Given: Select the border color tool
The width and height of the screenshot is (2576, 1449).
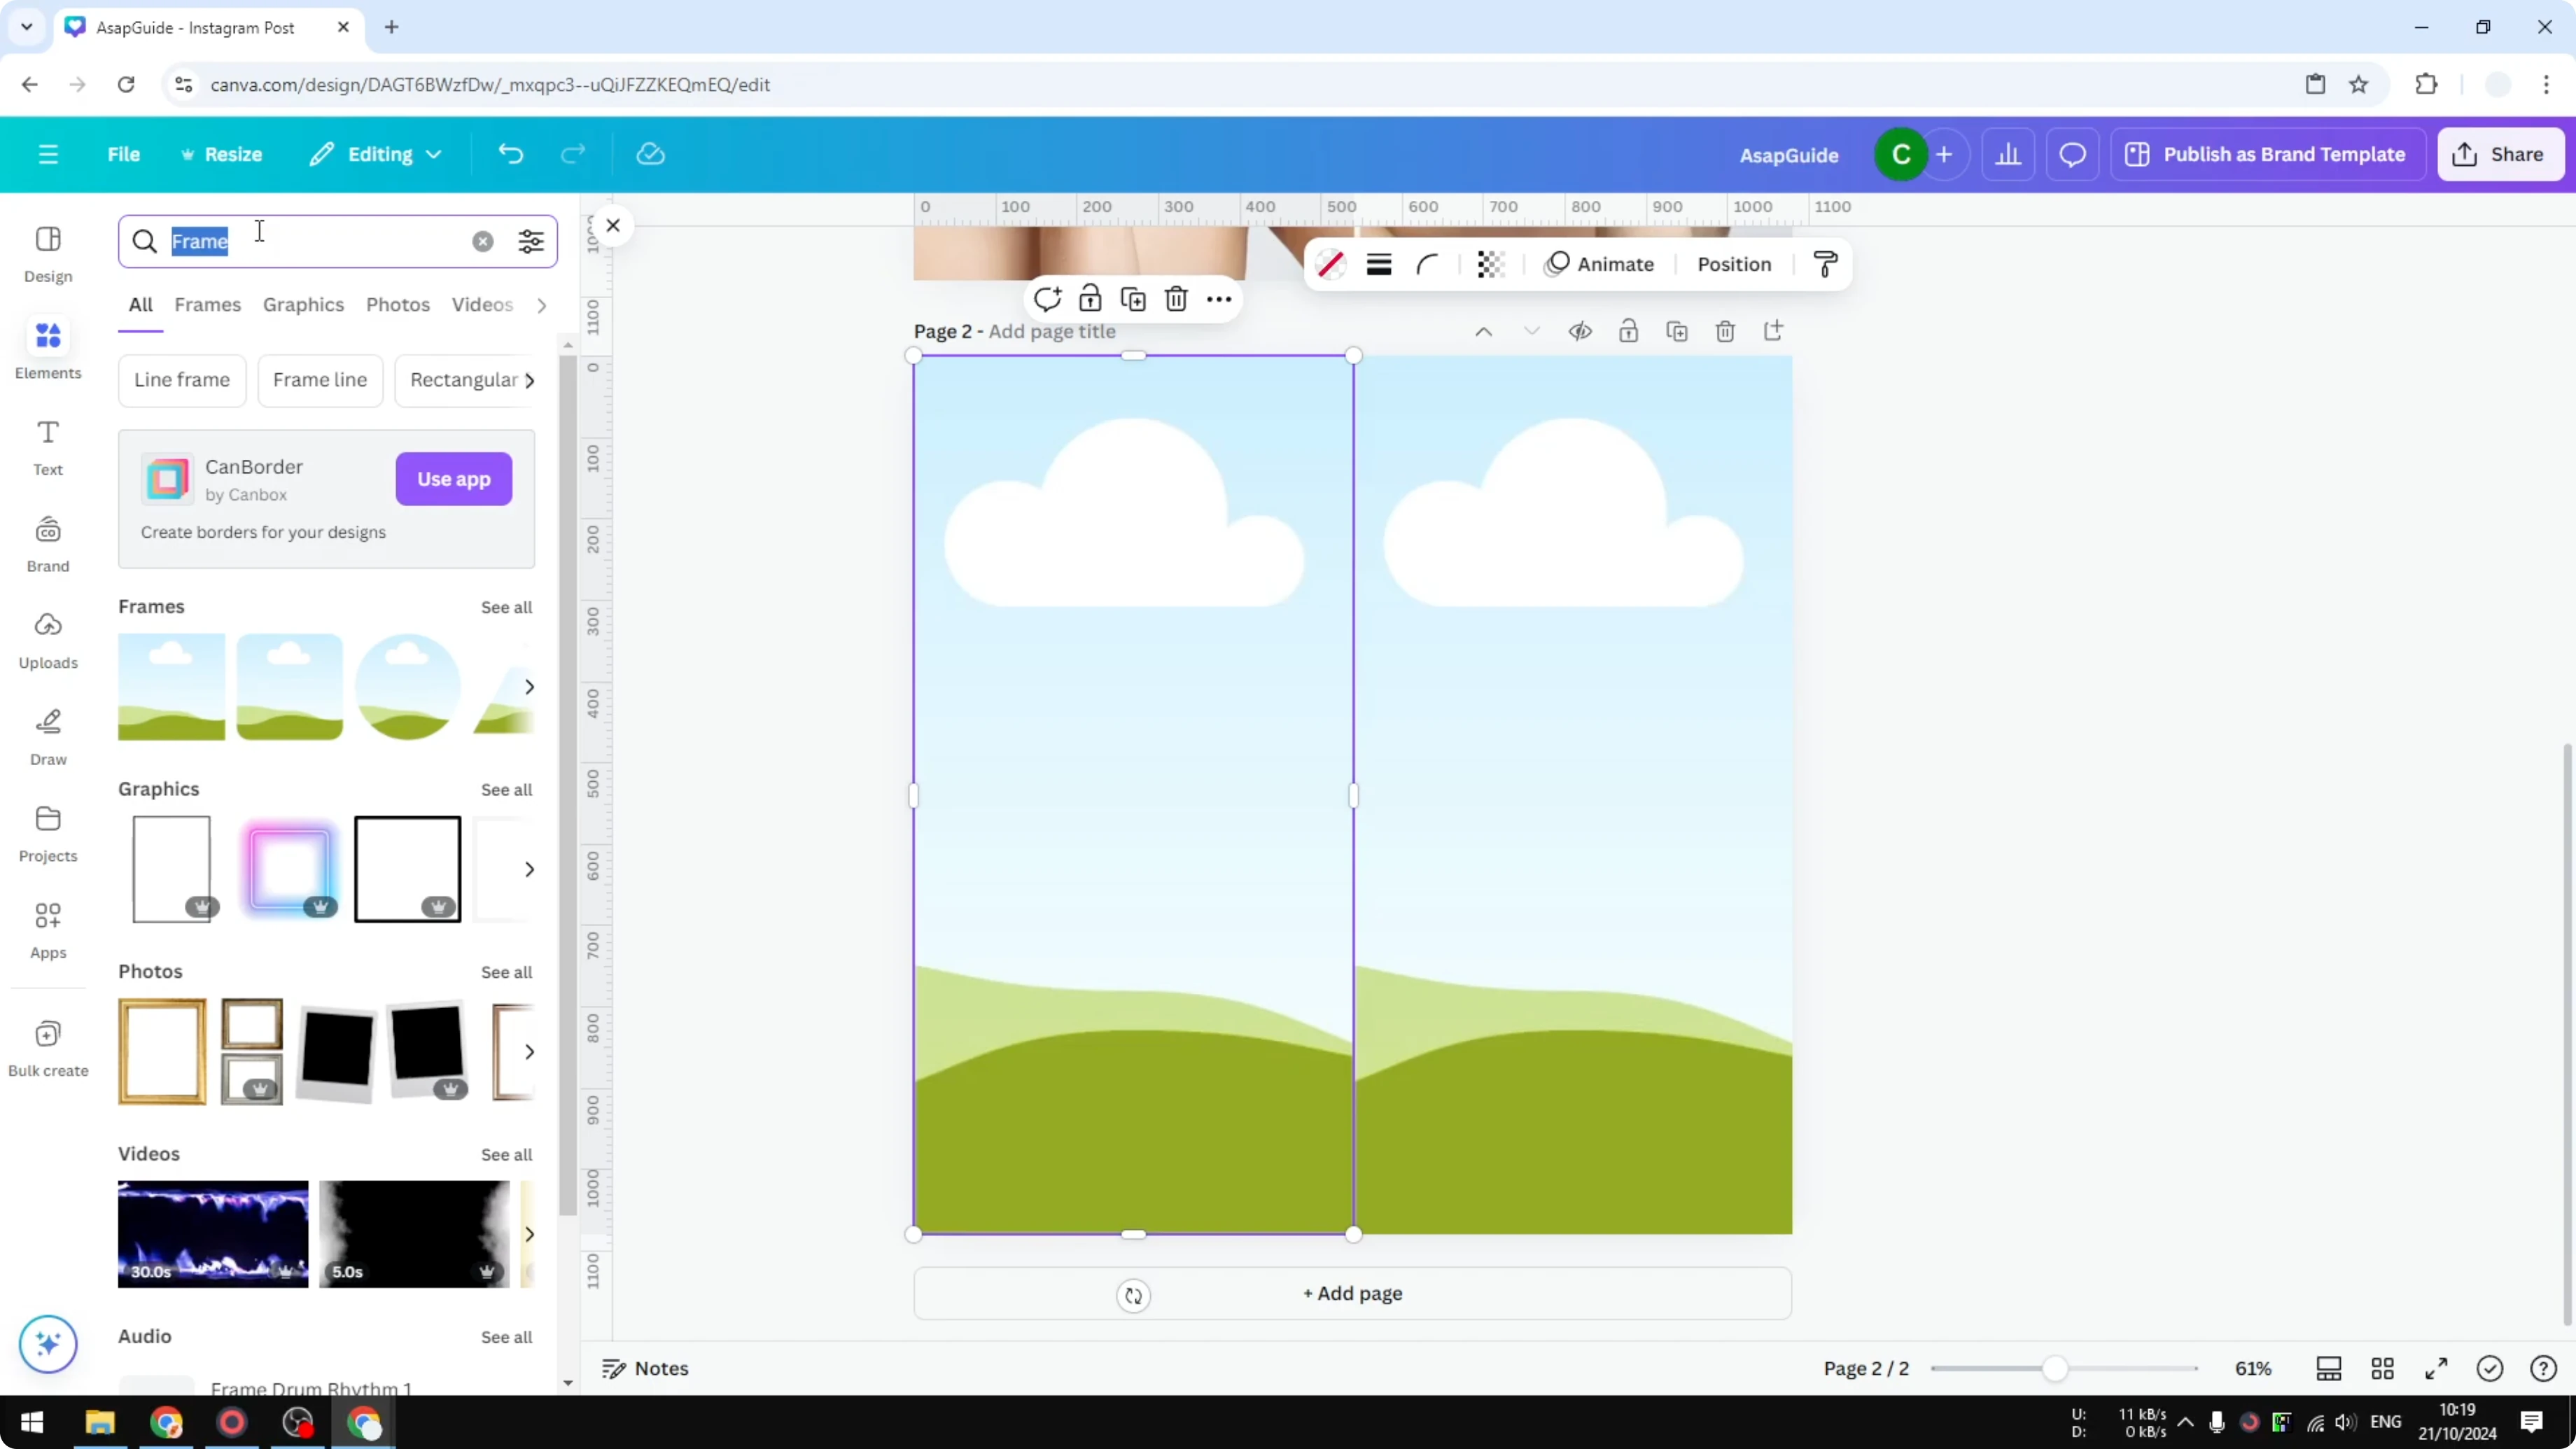Looking at the screenshot, I should click(1330, 264).
